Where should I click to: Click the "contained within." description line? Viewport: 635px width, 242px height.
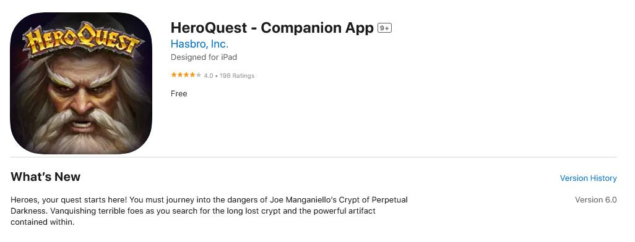(43, 222)
